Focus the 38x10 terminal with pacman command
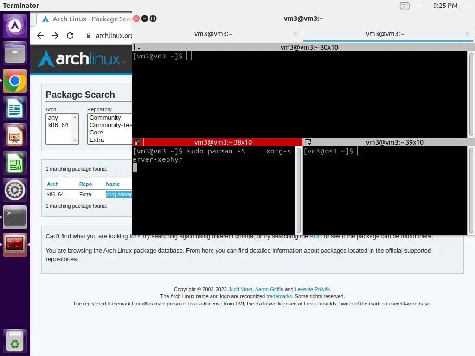 click(x=213, y=191)
